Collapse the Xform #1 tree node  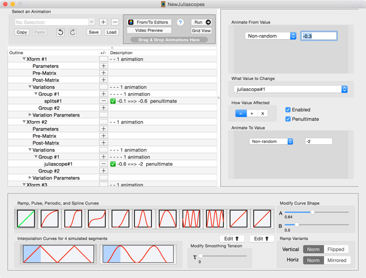point(24,59)
